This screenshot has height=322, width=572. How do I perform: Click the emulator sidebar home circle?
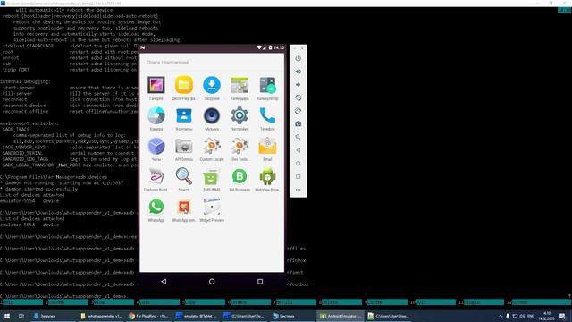(298, 164)
